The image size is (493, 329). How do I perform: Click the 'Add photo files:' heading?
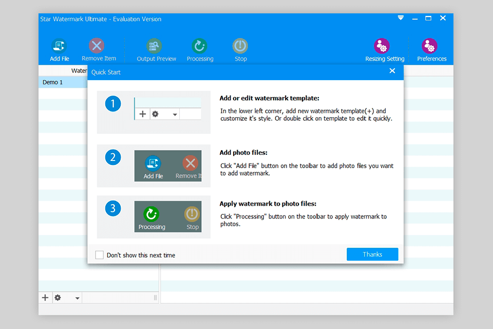[243, 153]
